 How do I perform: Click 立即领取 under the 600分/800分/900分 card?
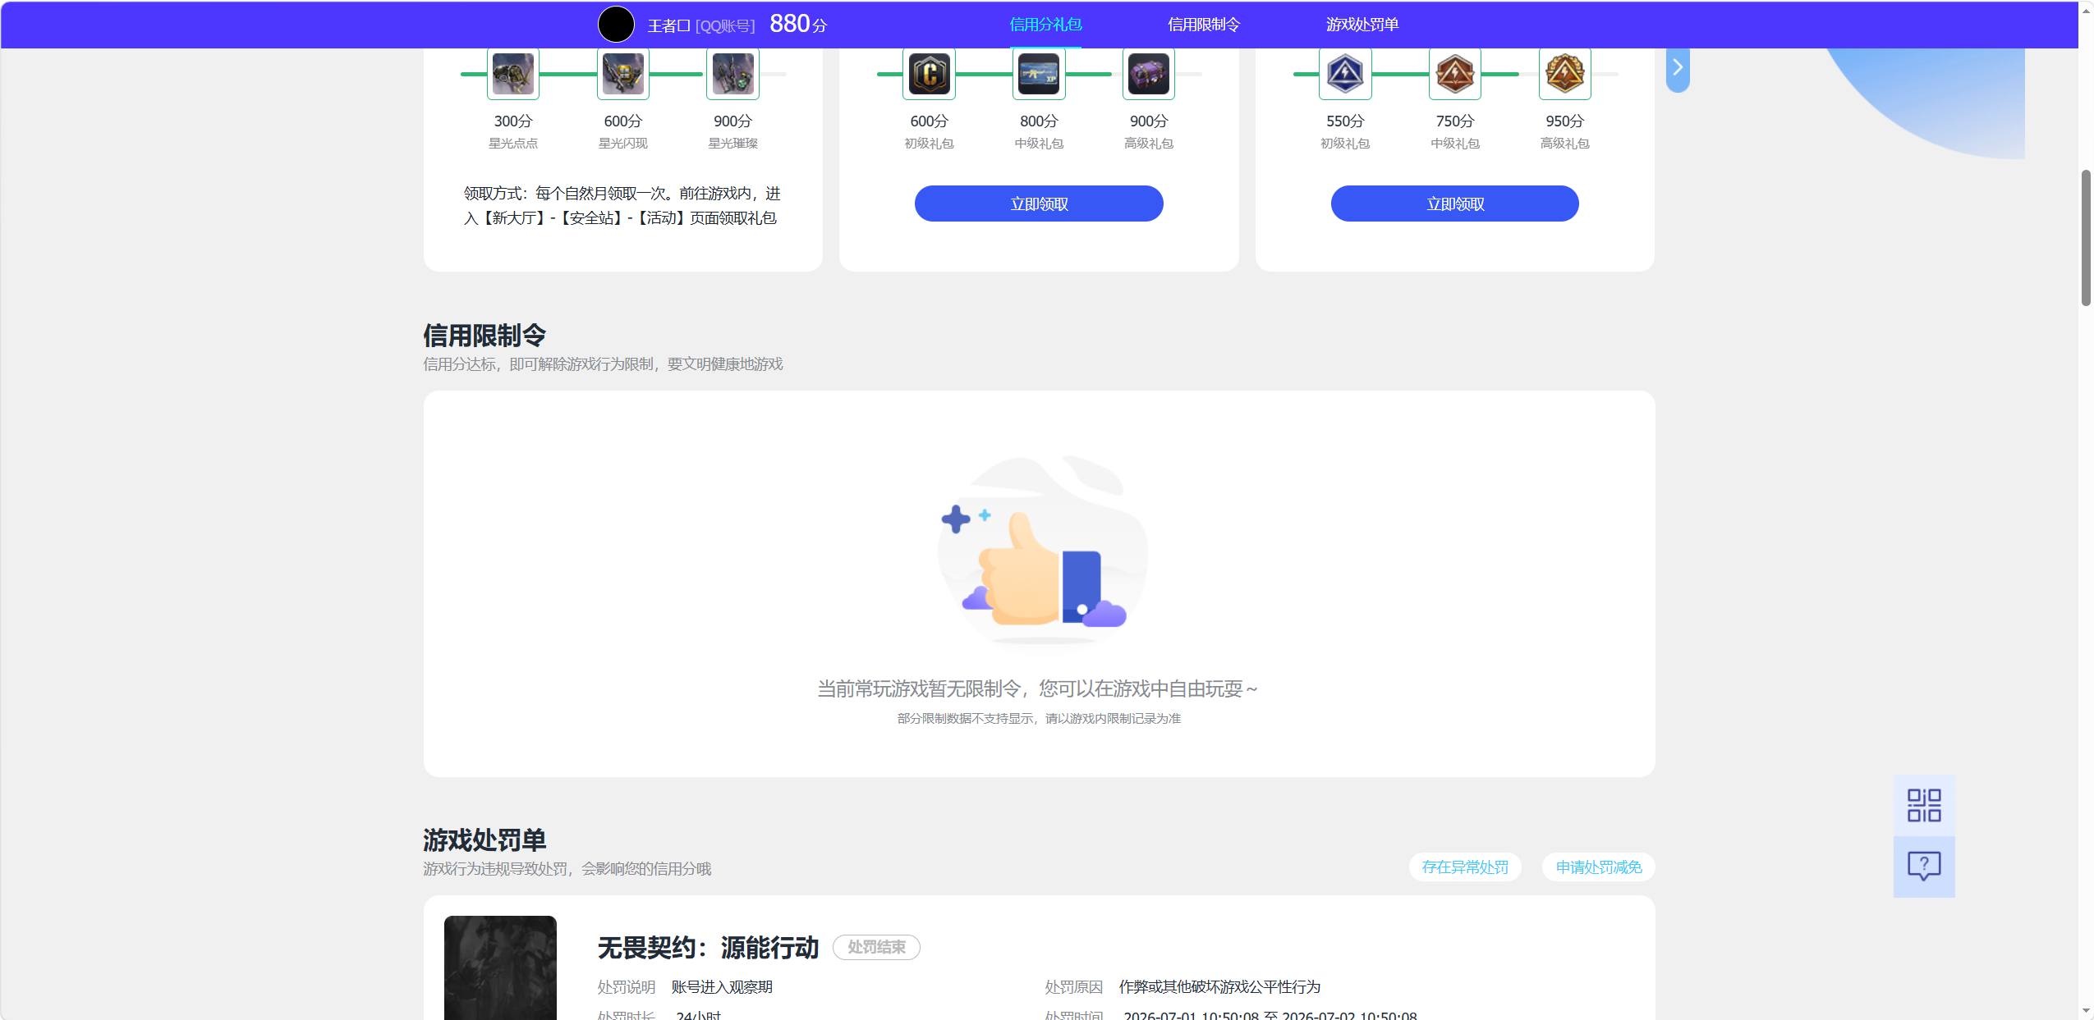point(1039,204)
